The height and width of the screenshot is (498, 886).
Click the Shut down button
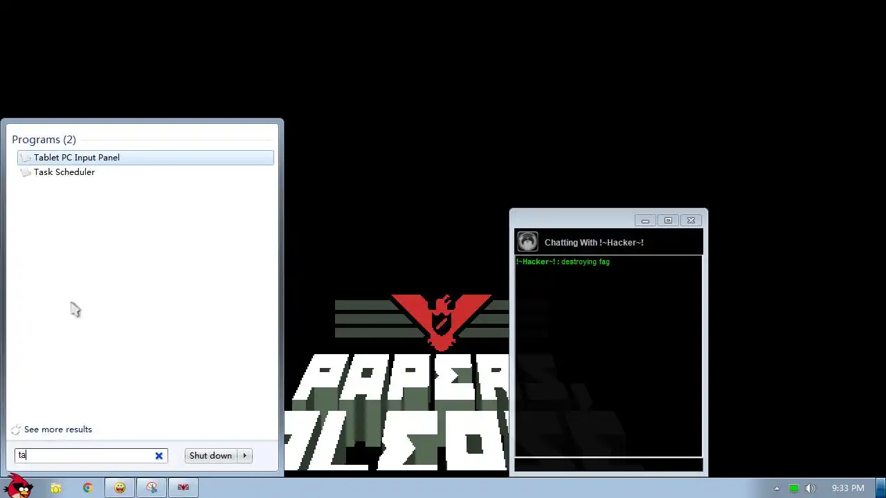click(210, 456)
